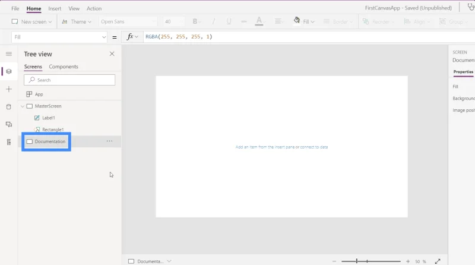Open the Data sources cylinder icon
Viewport: 475px width, 265px height.
tap(9, 107)
